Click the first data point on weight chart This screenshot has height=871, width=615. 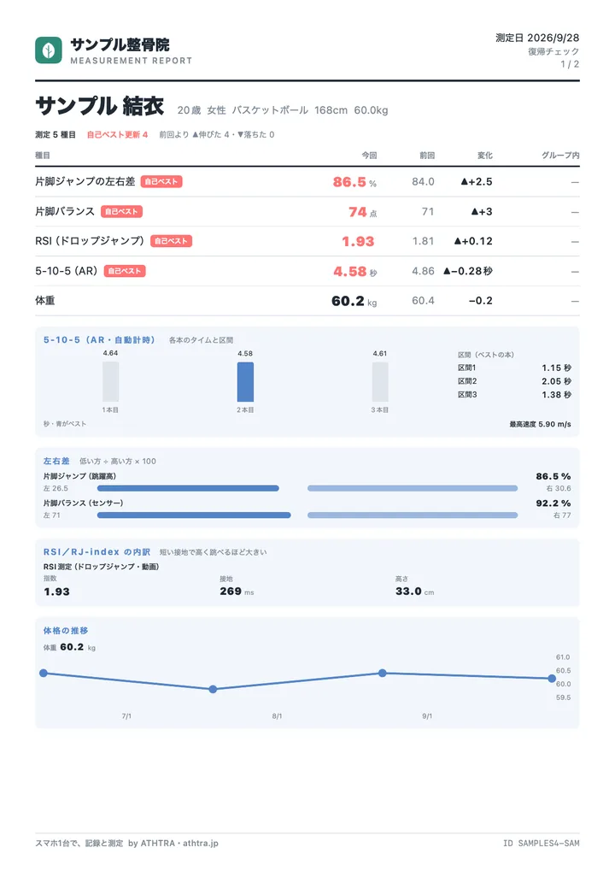(44, 674)
